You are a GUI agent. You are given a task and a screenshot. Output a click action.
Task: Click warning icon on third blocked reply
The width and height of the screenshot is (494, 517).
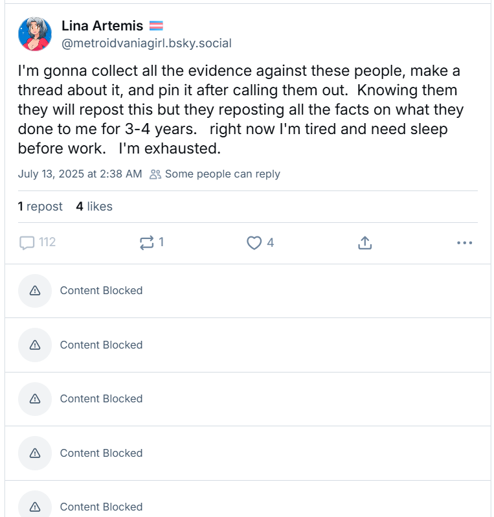[x=35, y=398]
